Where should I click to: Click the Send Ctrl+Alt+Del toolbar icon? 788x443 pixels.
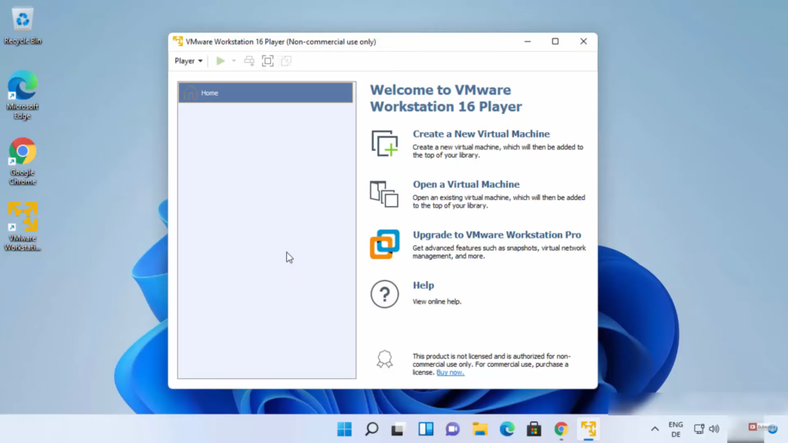click(249, 61)
